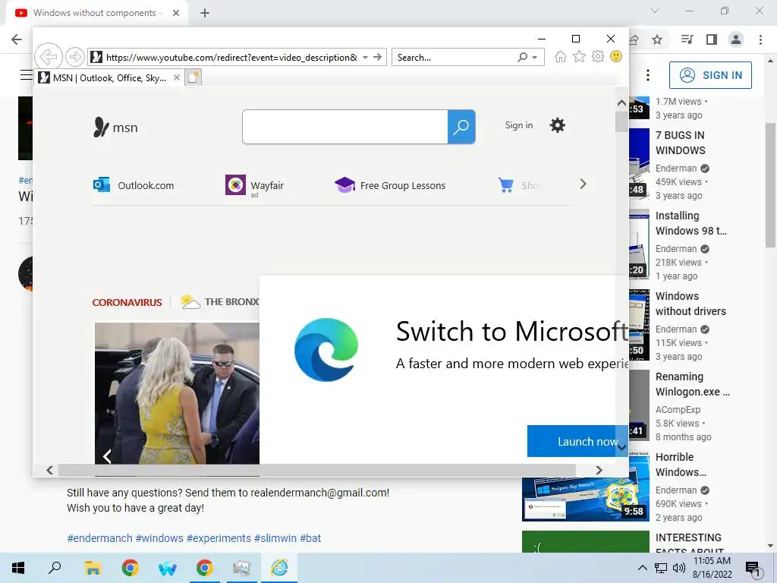Open IE Tools gear icon
Screen dimensions: 777x583
(598, 56)
